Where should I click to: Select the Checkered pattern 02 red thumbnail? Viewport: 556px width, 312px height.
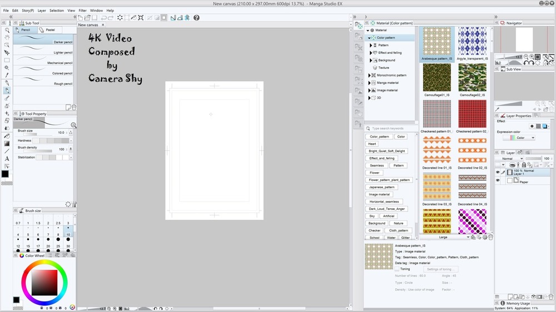pos(472,114)
